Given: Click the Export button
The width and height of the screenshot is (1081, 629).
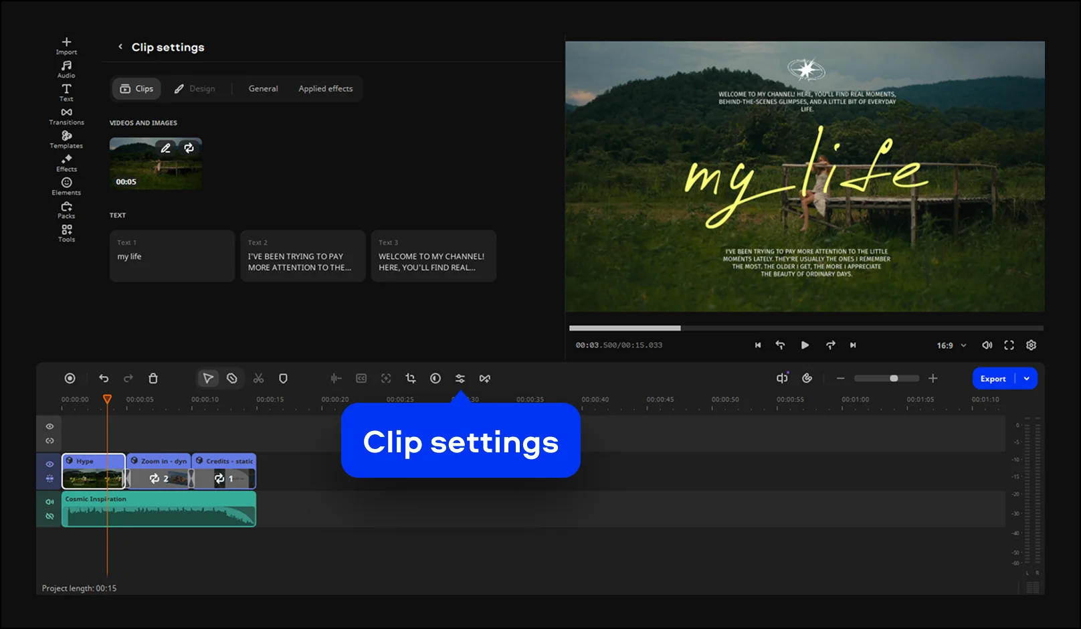Looking at the screenshot, I should 993,379.
